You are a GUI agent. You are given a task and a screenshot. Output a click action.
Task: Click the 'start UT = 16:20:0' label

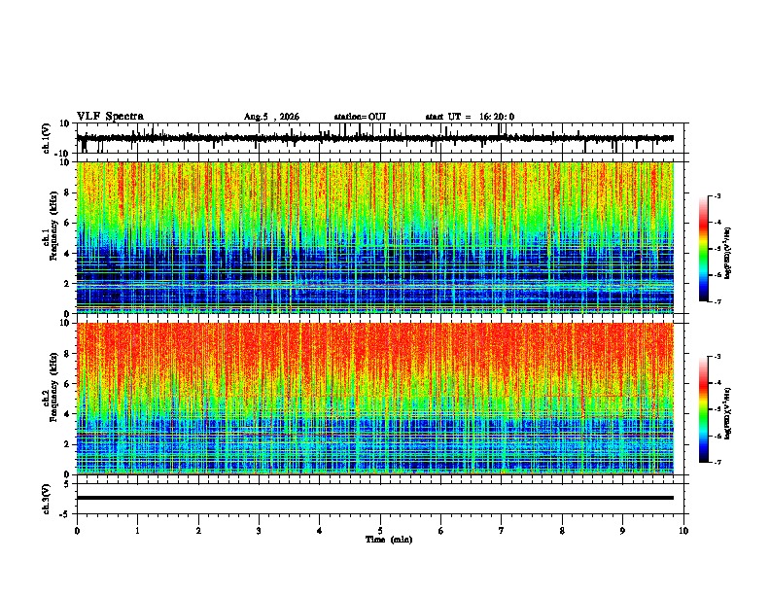pyautogui.click(x=470, y=117)
